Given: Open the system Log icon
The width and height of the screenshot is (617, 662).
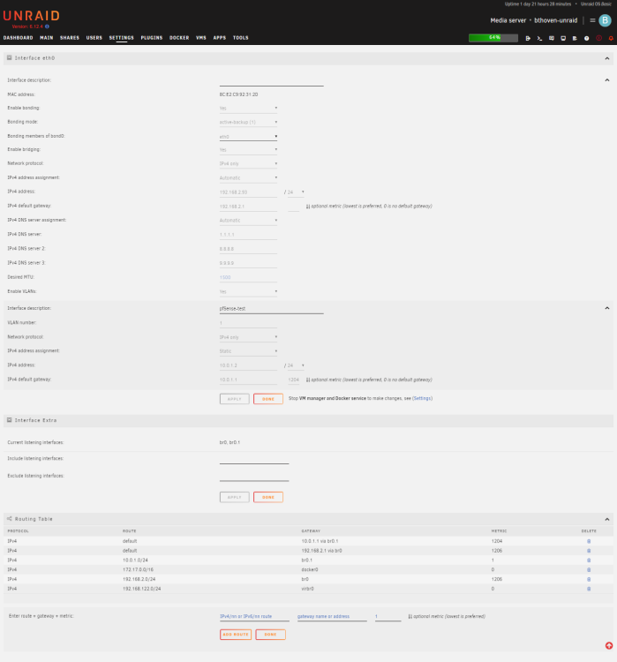Looking at the screenshot, I should click(x=575, y=38).
